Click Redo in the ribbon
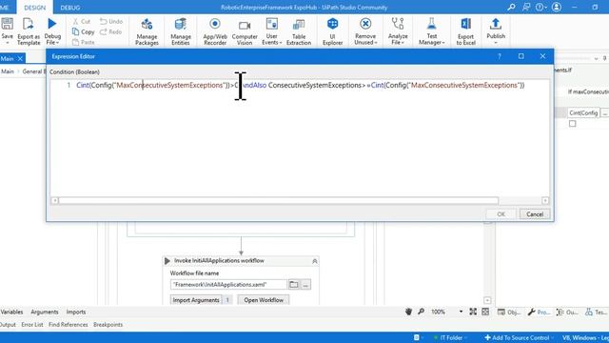 [110, 31]
